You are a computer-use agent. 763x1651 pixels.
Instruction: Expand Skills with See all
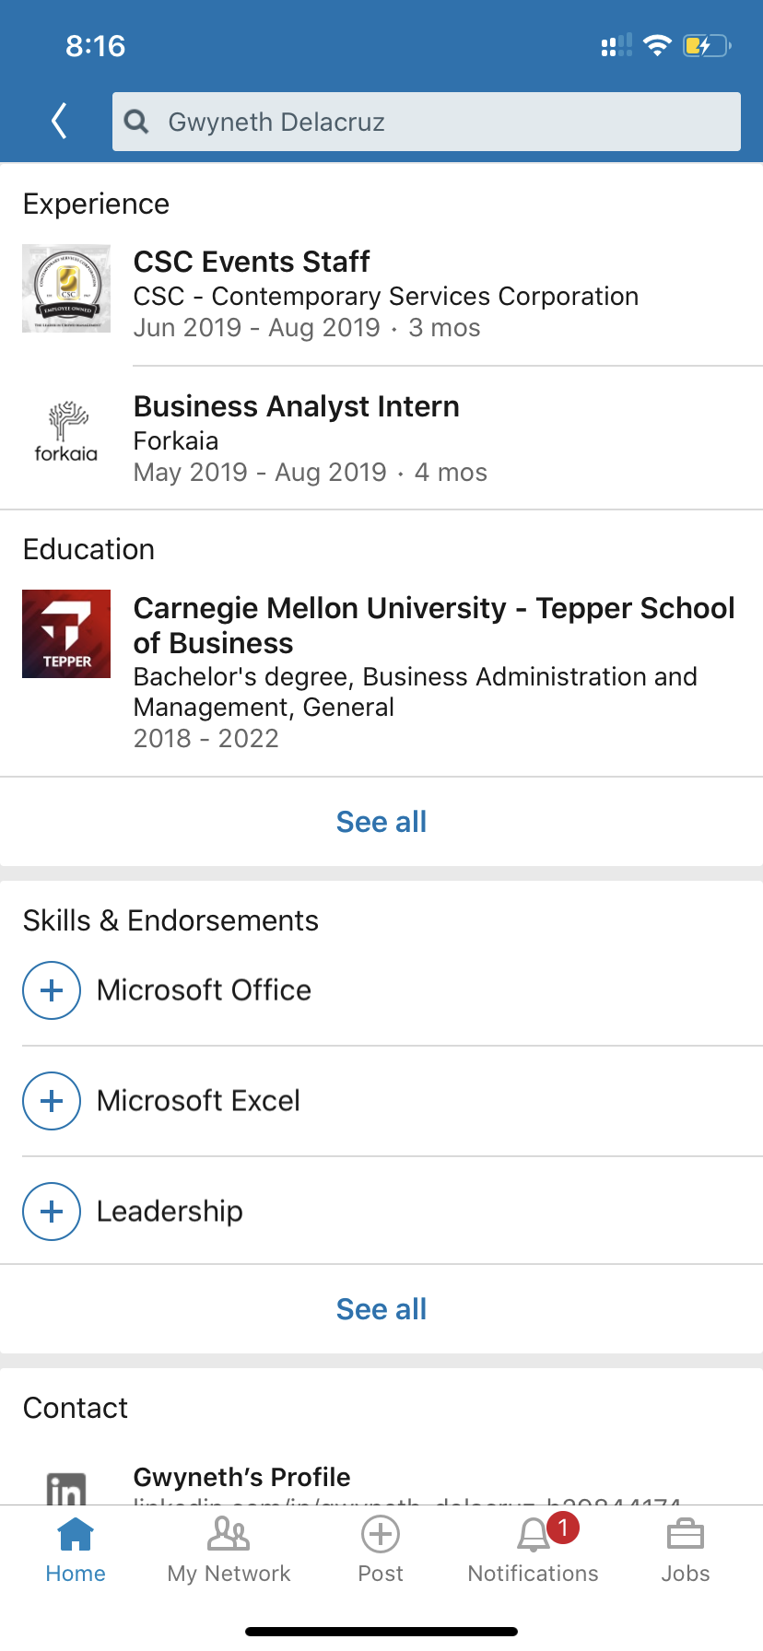click(381, 1309)
